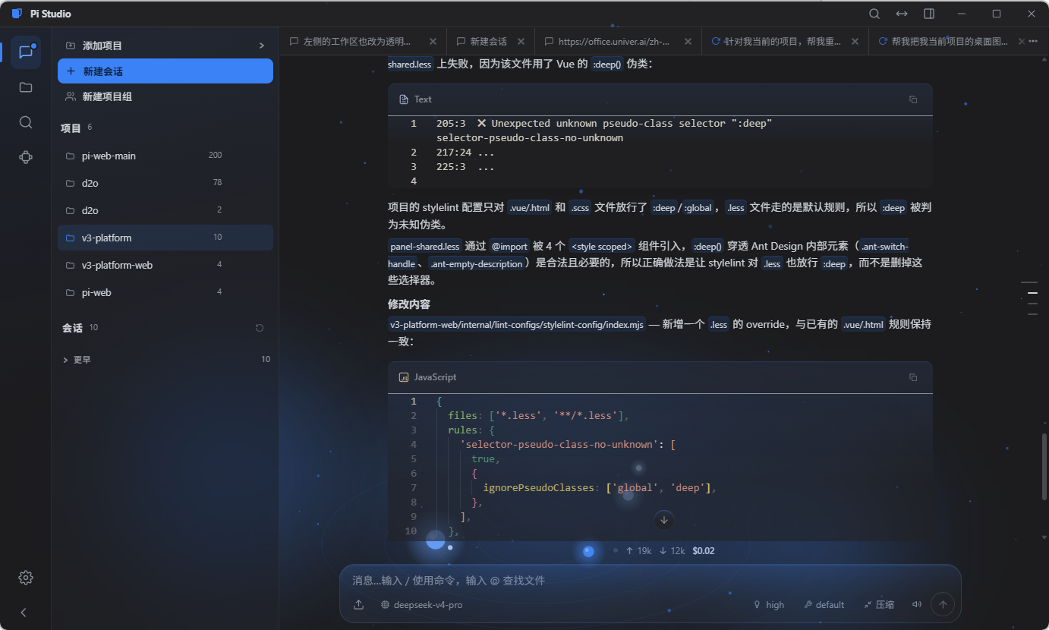Open the extensions icon in left rail
The image size is (1049, 630).
pyautogui.click(x=26, y=157)
